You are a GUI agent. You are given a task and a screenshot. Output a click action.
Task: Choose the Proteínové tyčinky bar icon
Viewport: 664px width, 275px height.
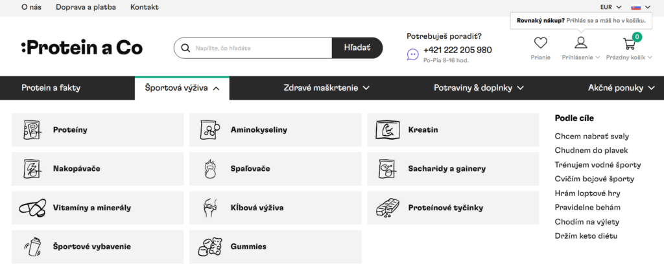(x=388, y=208)
